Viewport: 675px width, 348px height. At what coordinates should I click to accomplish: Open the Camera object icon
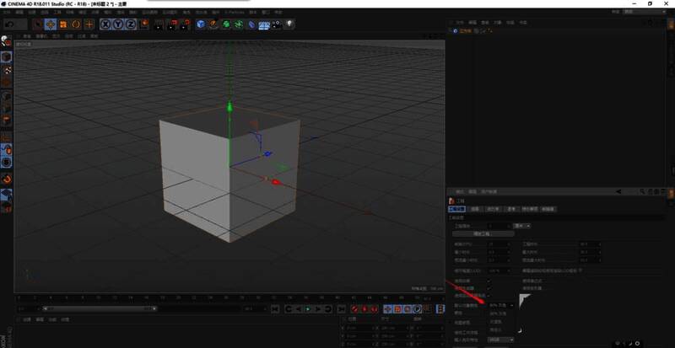coord(278,24)
